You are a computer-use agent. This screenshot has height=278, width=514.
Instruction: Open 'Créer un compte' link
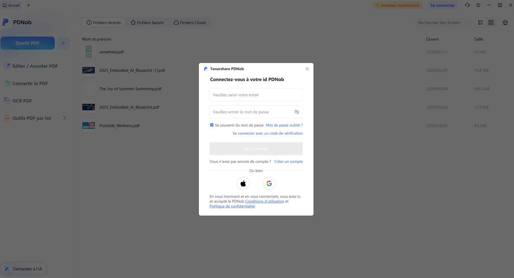288,161
